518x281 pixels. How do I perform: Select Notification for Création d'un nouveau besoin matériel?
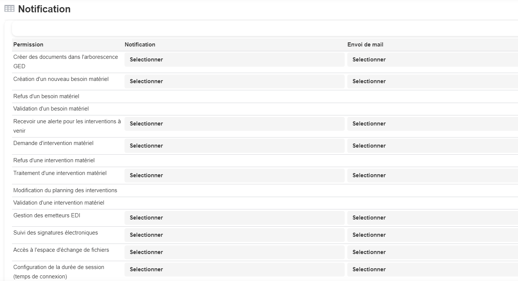pos(234,81)
